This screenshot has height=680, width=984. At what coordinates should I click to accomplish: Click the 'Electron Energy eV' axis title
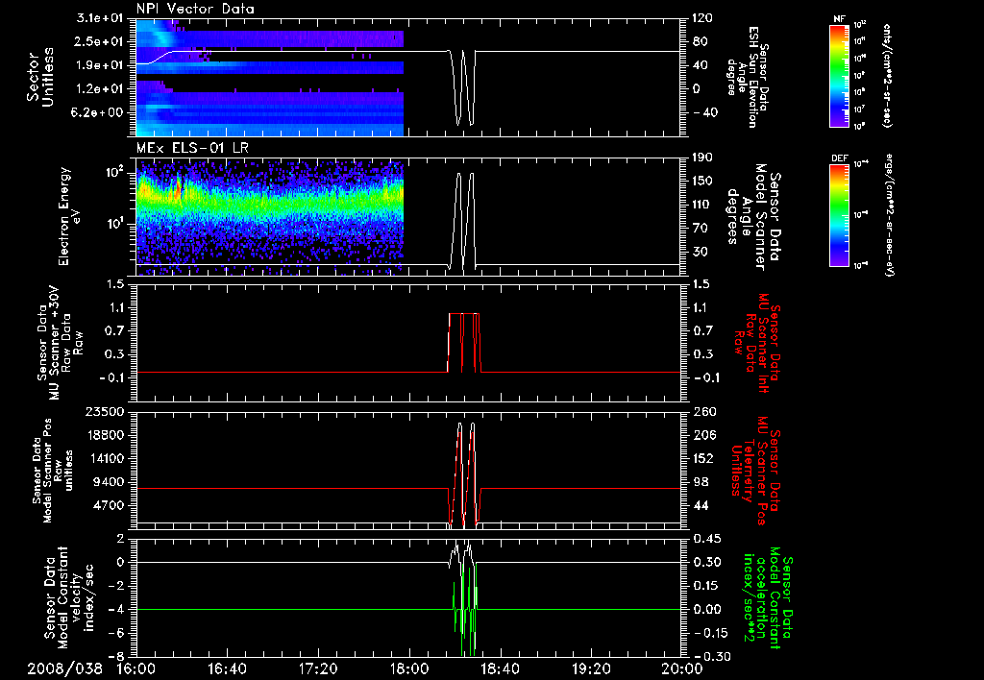pyautogui.click(x=69, y=216)
